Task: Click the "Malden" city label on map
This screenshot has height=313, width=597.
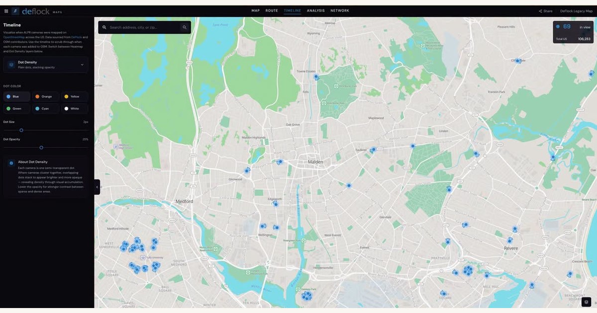Action: [315, 162]
